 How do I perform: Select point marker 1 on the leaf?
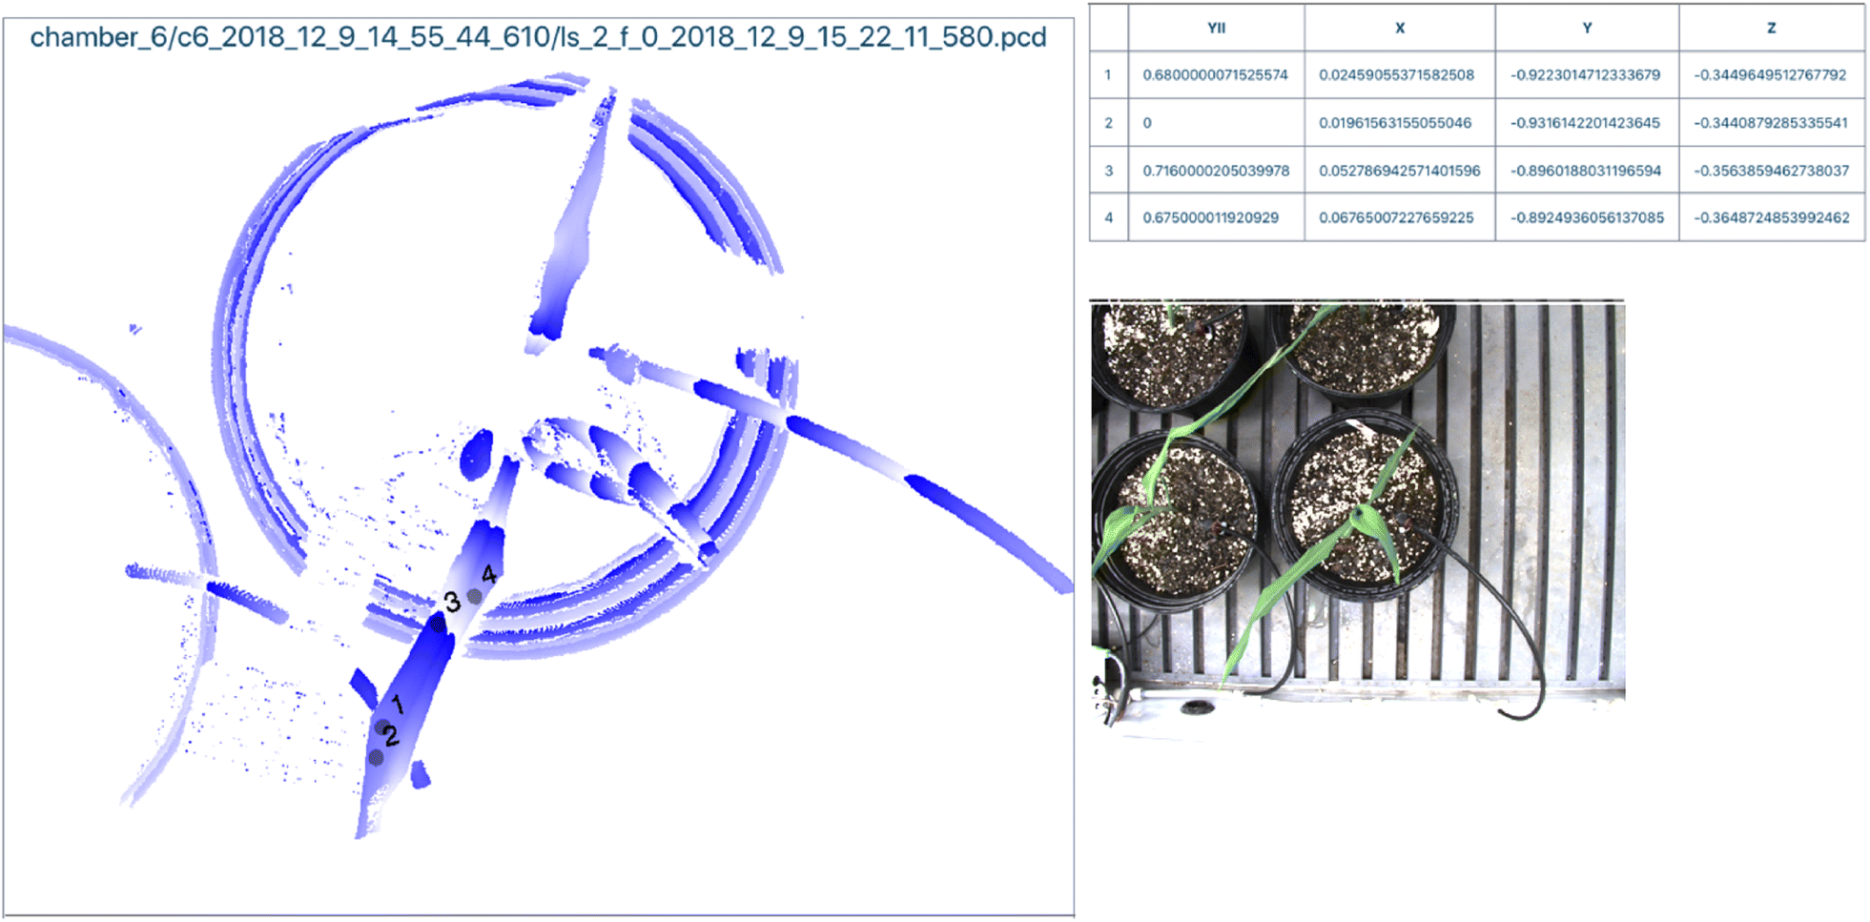coord(382,727)
